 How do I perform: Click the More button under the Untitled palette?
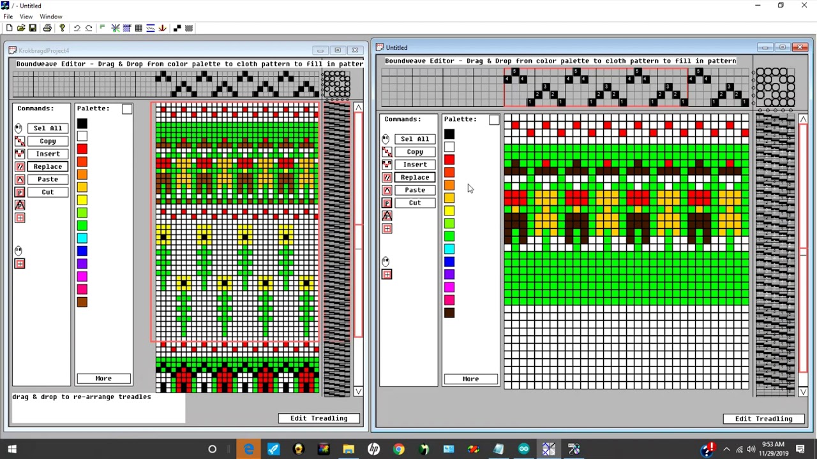point(470,379)
